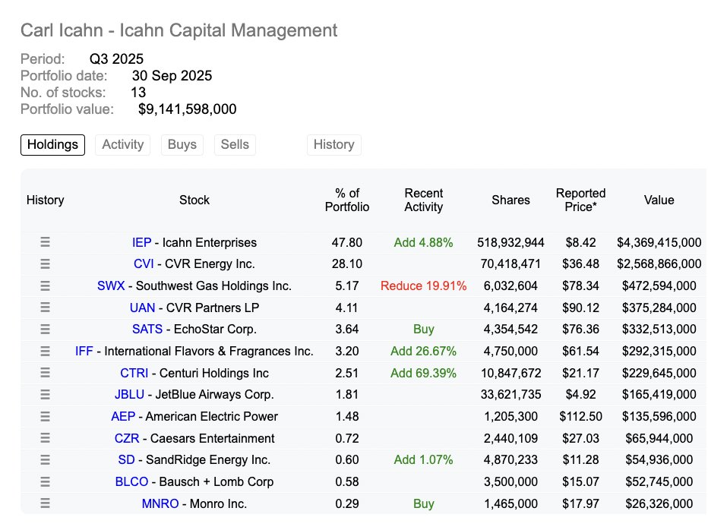Click the shares figure 518,932,944
The width and height of the screenshot is (708, 530).
coord(510,242)
